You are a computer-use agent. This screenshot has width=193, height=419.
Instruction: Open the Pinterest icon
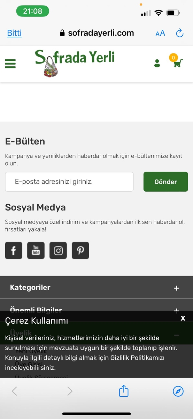pyautogui.click(x=80, y=250)
